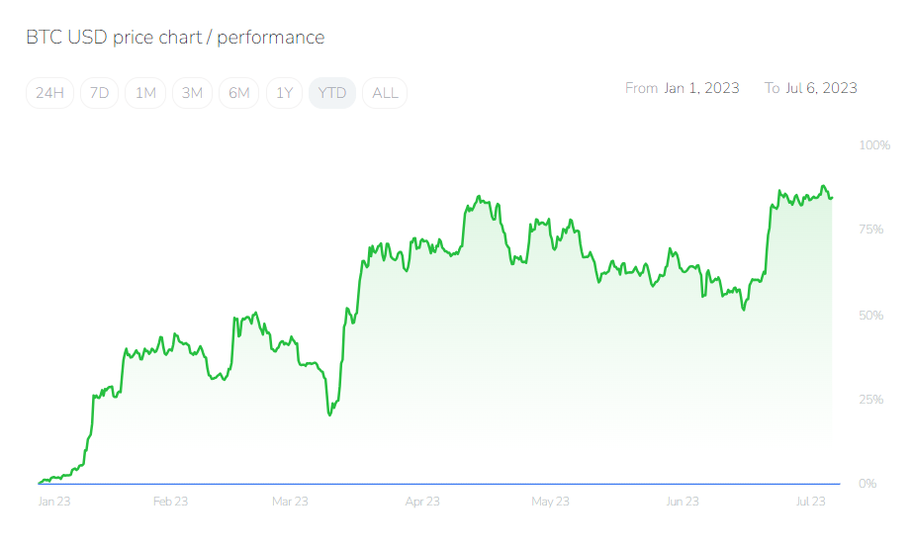The width and height of the screenshot is (913, 552).
Task: Click the selected YTD range button
Action: [x=332, y=93]
